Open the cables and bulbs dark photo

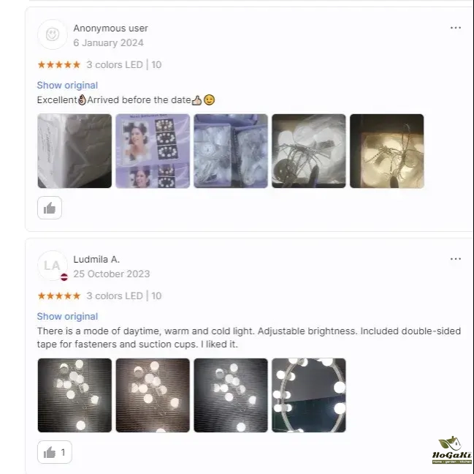[309, 151]
